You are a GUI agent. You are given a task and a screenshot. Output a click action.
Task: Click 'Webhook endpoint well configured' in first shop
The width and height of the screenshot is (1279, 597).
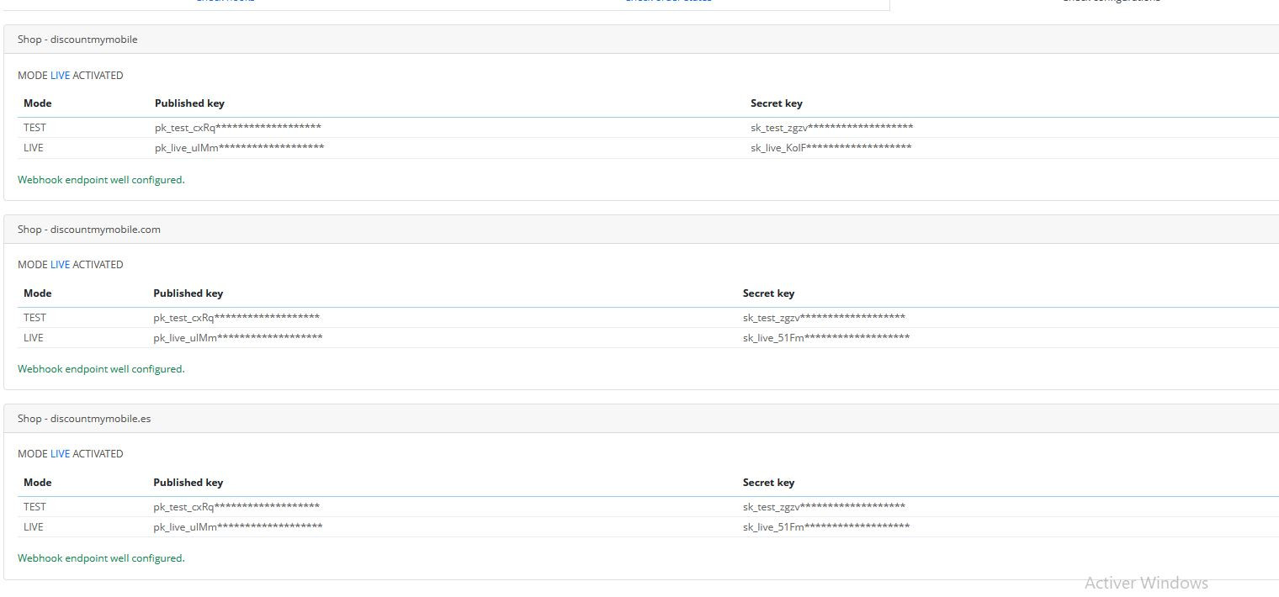point(101,180)
